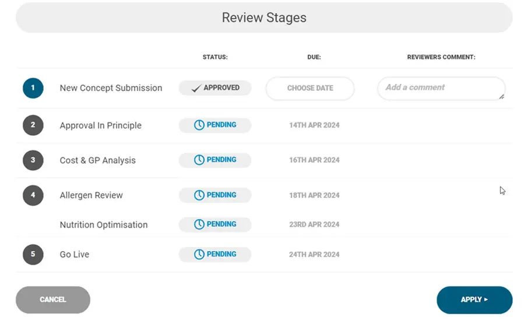This screenshot has width=524, height=321.
Task: Click the Pending clock badge for Allergen Review
Action: click(214, 195)
